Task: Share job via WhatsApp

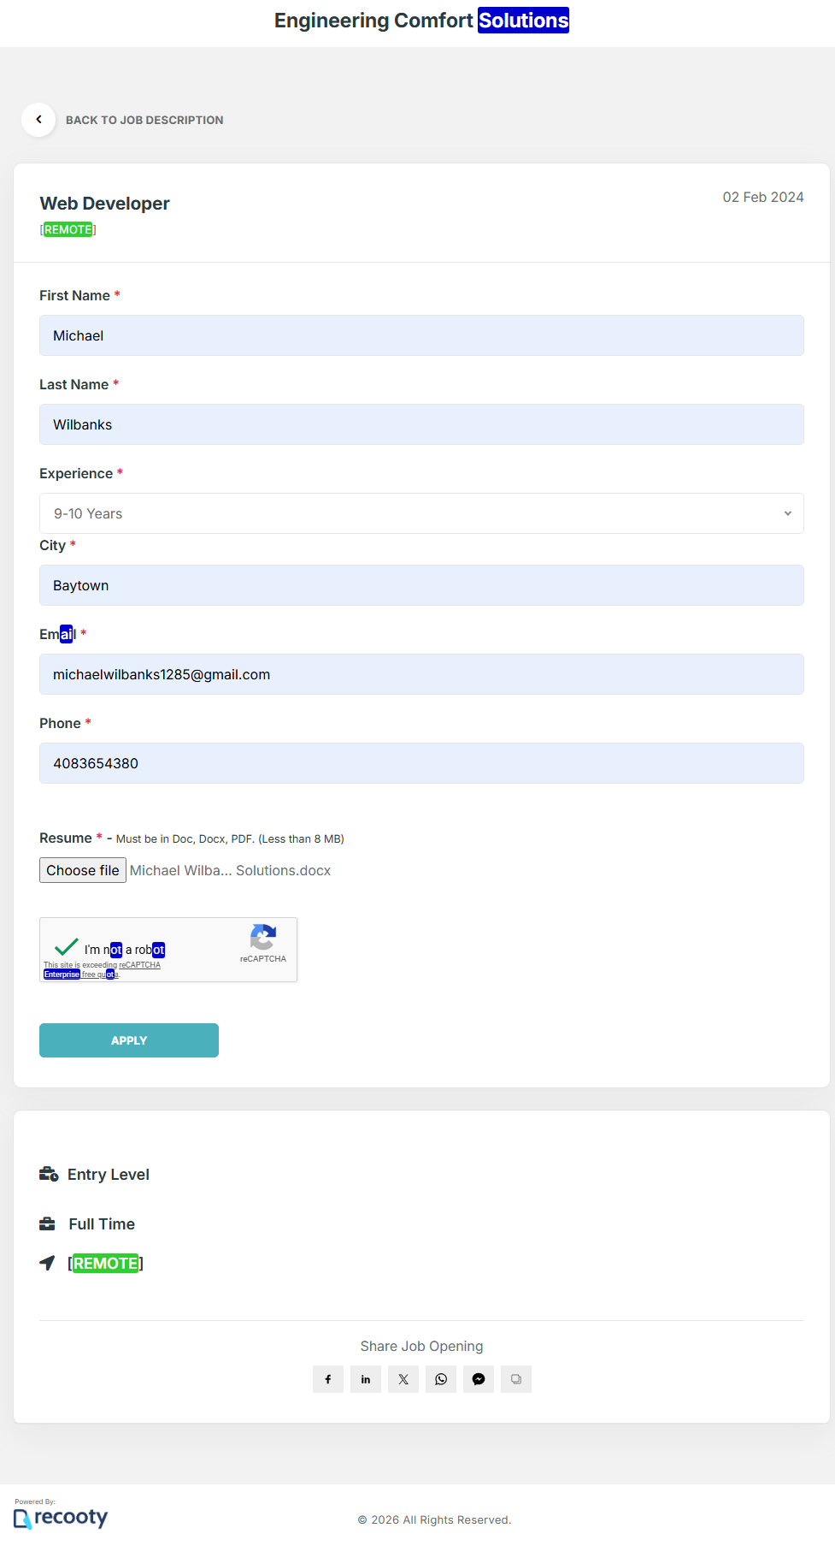Action: click(x=441, y=1379)
